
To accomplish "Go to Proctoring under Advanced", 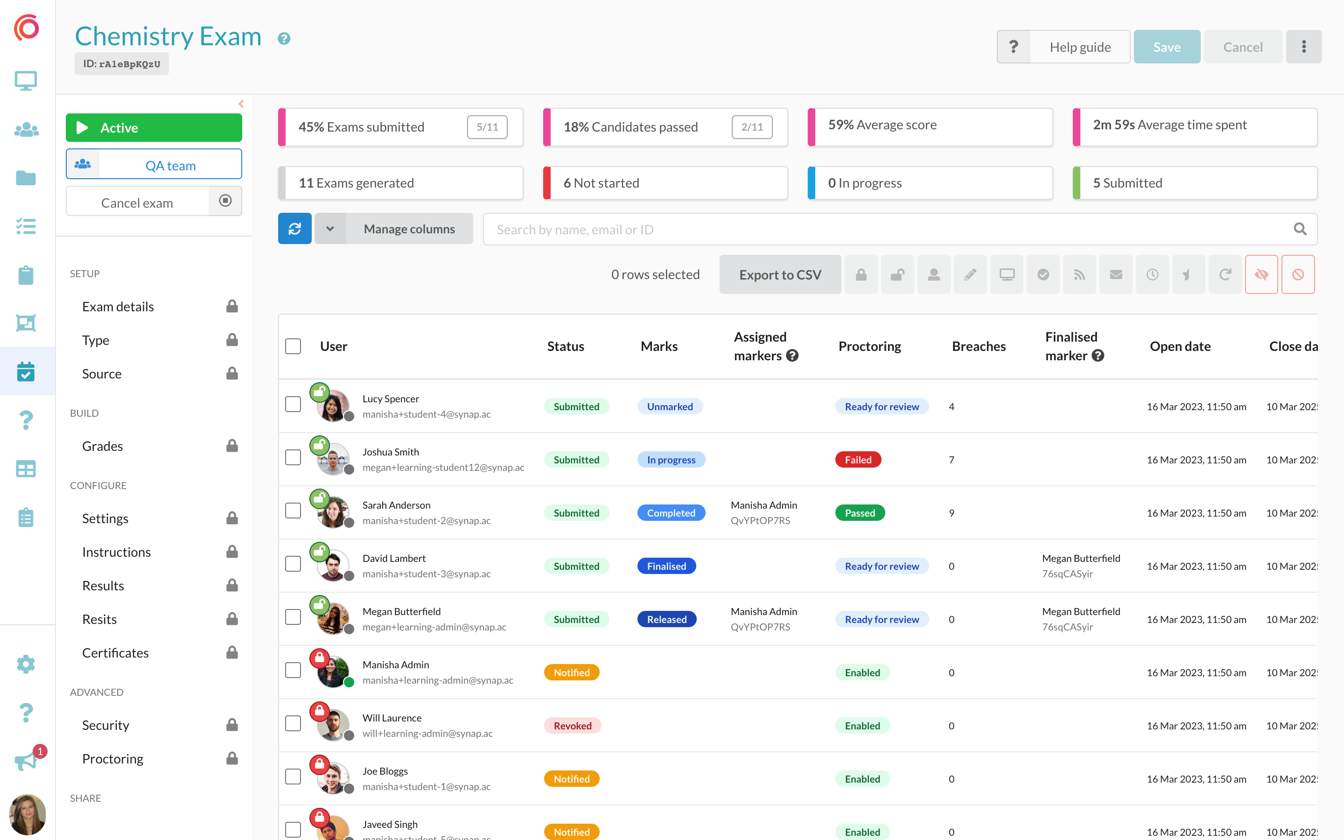I will pos(112,758).
